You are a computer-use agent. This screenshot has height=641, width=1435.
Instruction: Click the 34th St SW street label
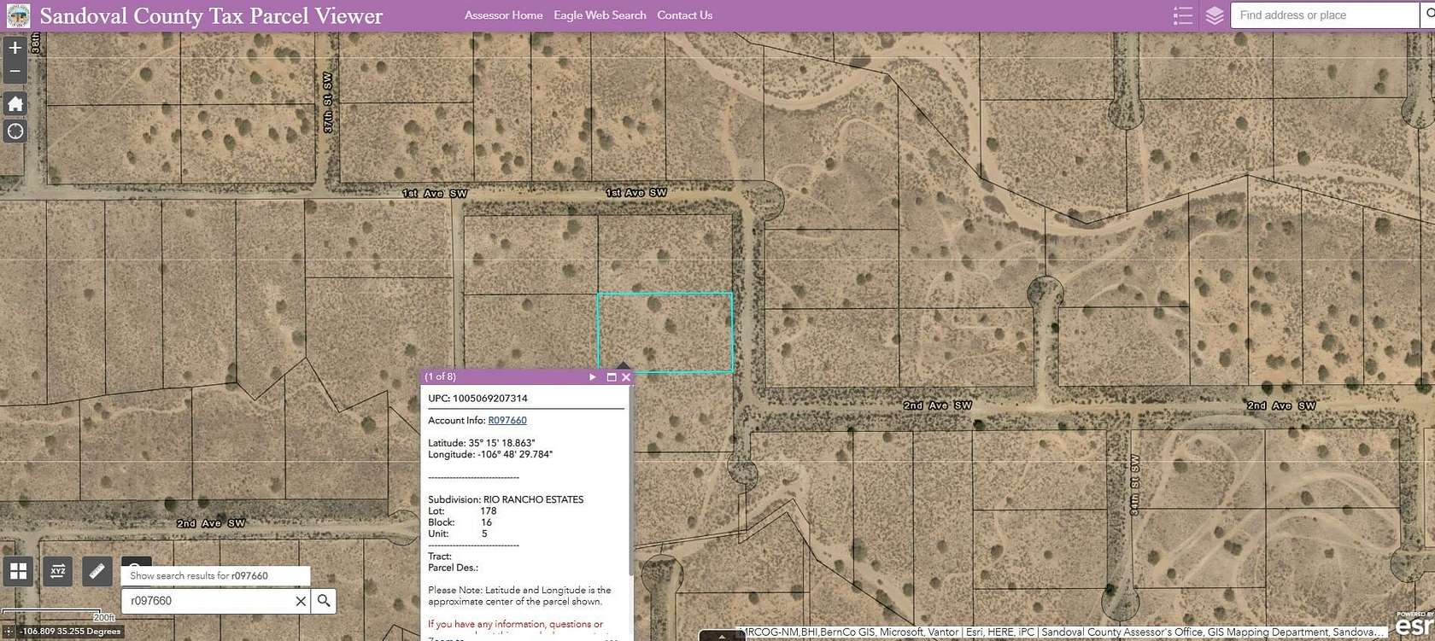(x=1134, y=485)
